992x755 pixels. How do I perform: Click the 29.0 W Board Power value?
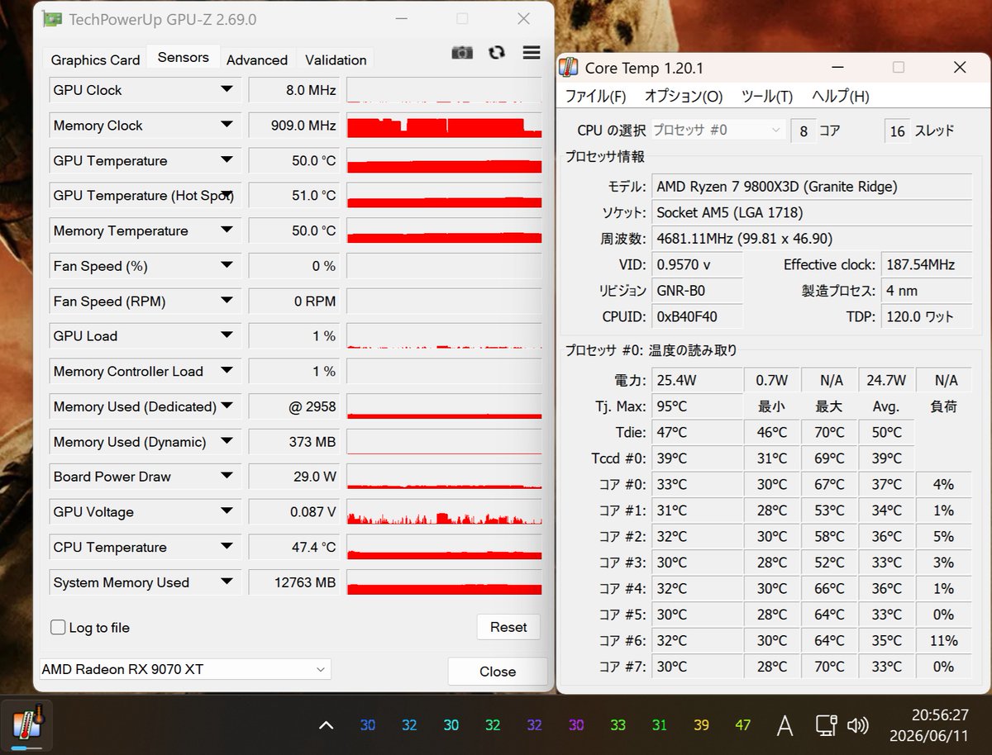coord(294,477)
